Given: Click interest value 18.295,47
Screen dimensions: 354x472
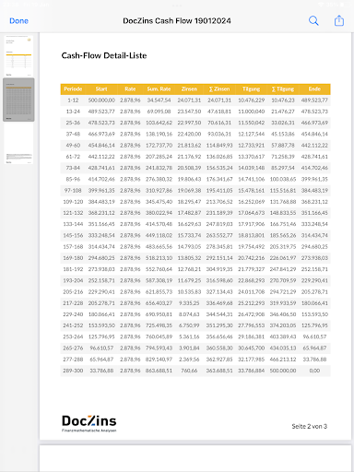Looking at the screenshot, I should point(189,202).
